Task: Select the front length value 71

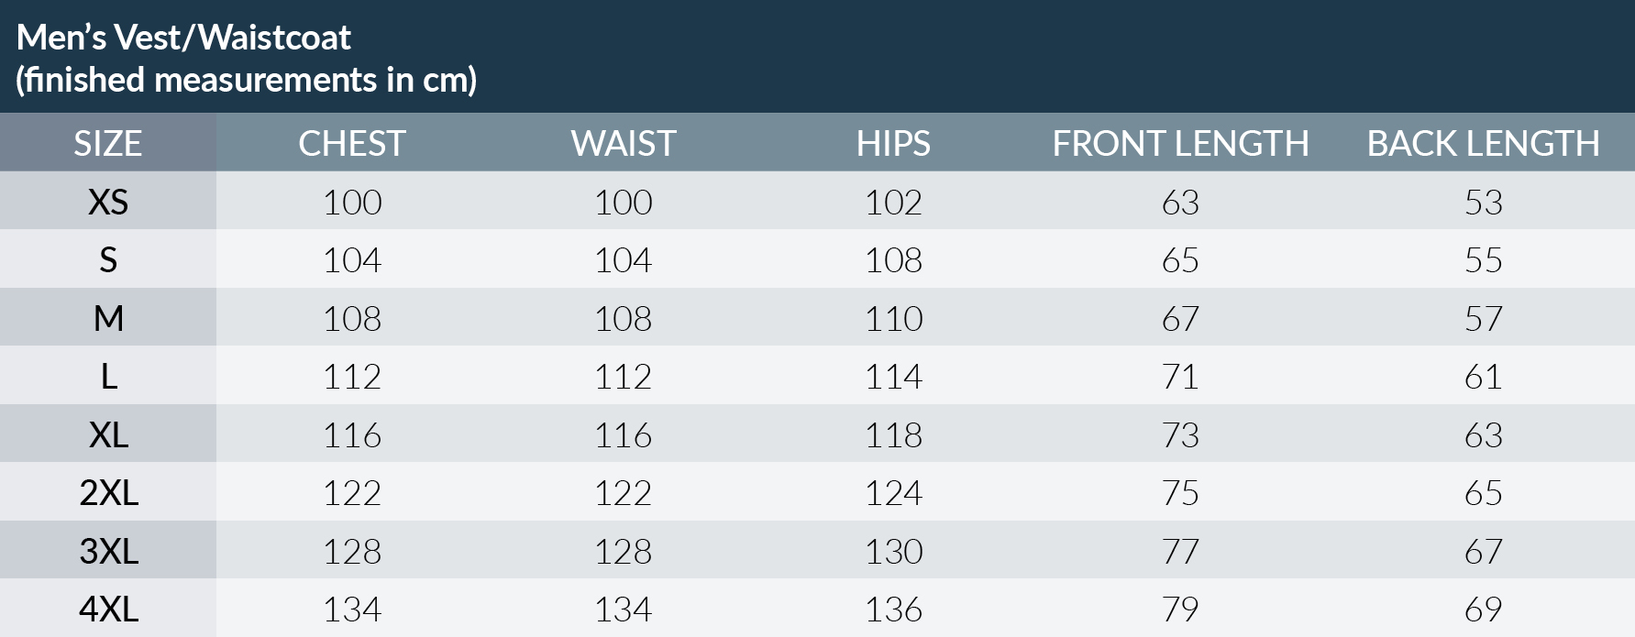Action: coord(1180,377)
